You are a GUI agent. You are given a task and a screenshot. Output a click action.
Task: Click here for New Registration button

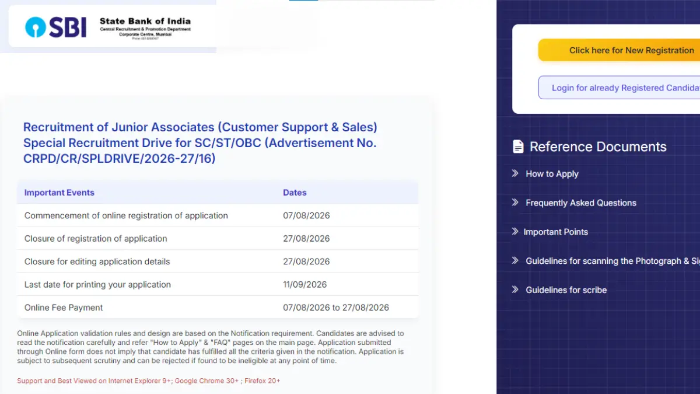pos(619,50)
